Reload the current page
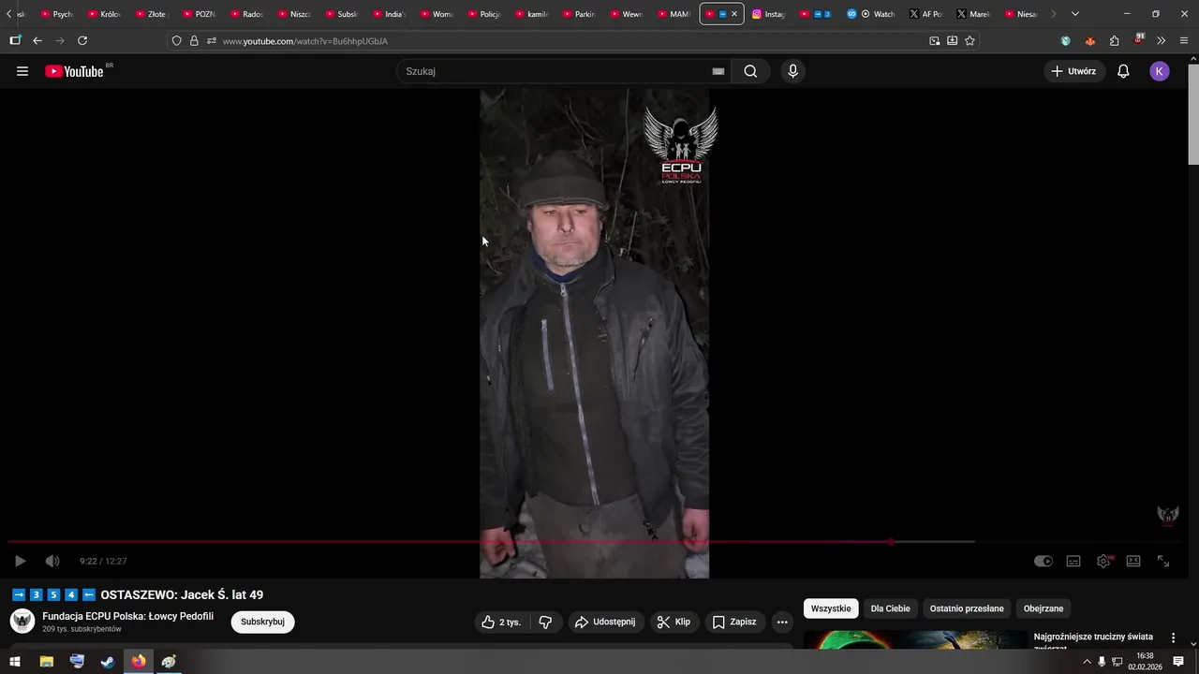 point(82,40)
